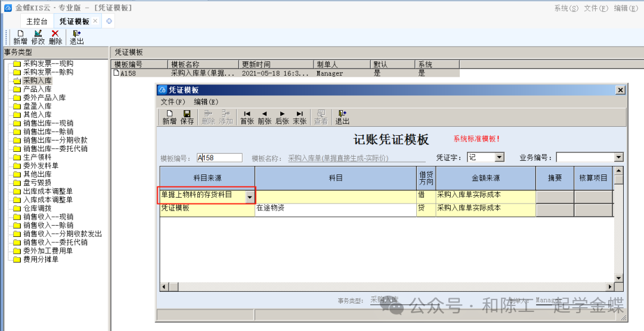This screenshot has width=644, height=331.
Task: Click 摘要 button in first grid row
Action: [x=555, y=196]
